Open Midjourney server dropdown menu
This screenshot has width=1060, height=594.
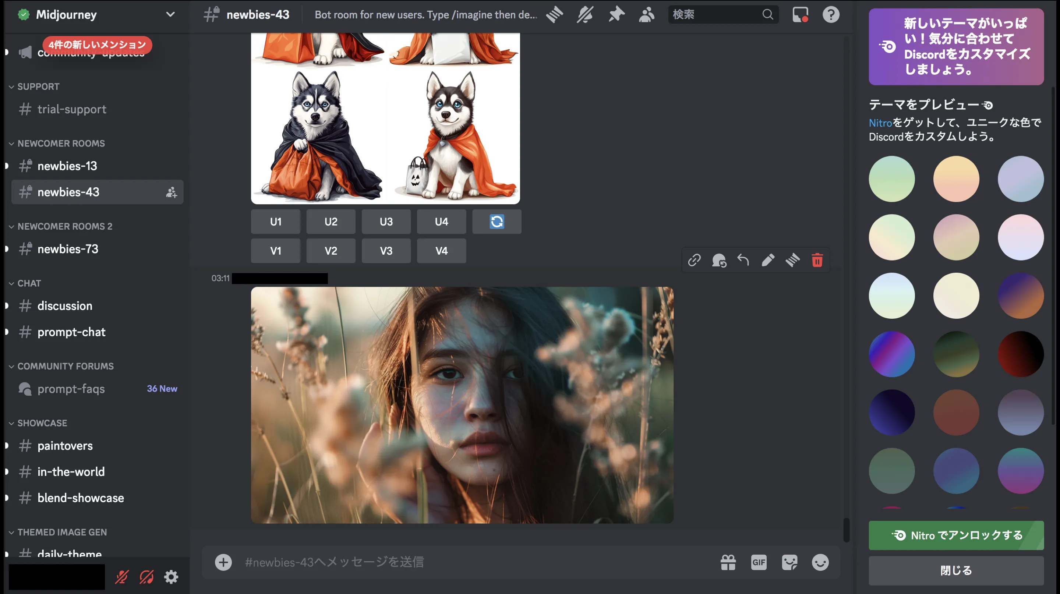[x=170, y=14]
